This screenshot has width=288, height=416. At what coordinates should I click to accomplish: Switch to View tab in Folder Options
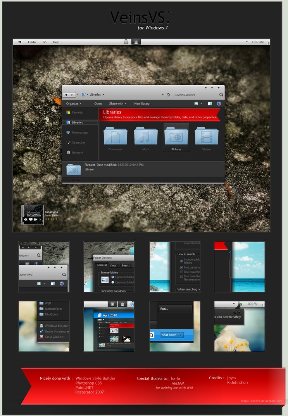coord(113,265)
